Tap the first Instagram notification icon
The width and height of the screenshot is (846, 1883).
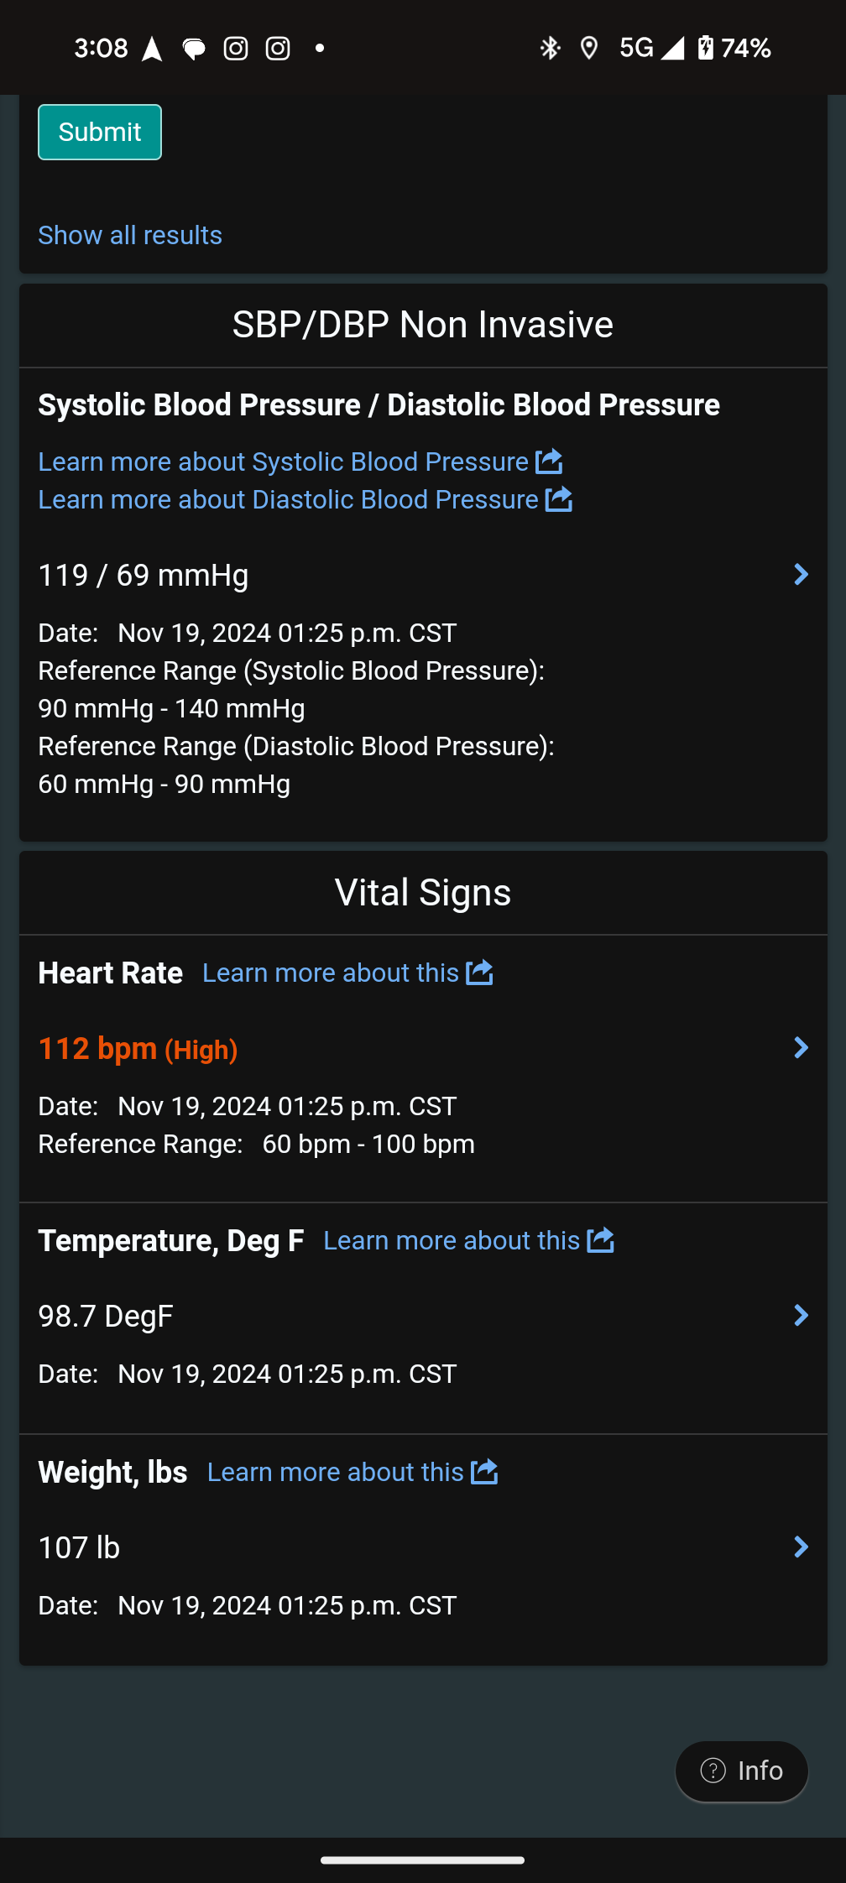click(236, 49)
